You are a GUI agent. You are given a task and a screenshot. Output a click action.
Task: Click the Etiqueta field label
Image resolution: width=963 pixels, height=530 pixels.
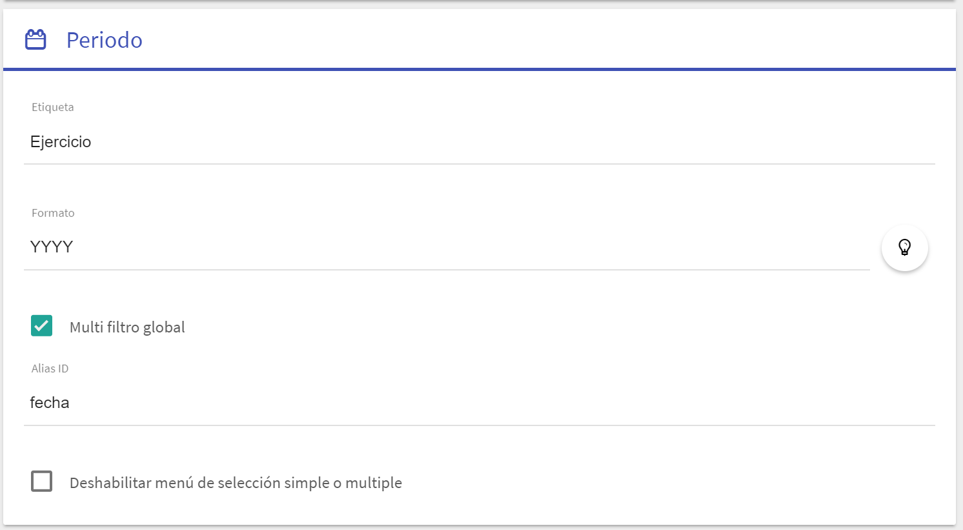point(53,107)
